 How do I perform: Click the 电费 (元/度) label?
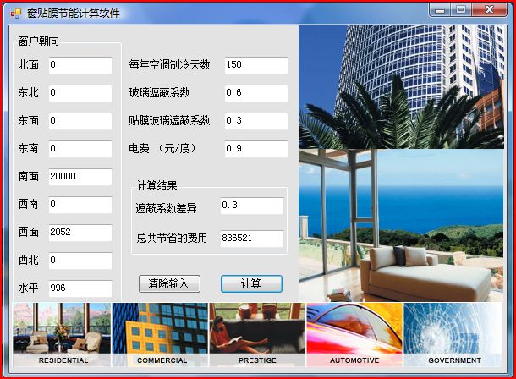[162, 148]
